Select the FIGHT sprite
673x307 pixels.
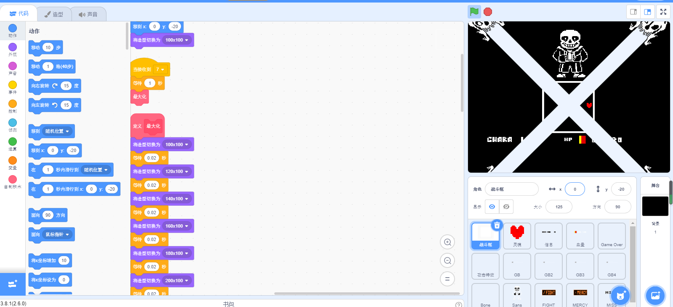click(x=548, y=296)
